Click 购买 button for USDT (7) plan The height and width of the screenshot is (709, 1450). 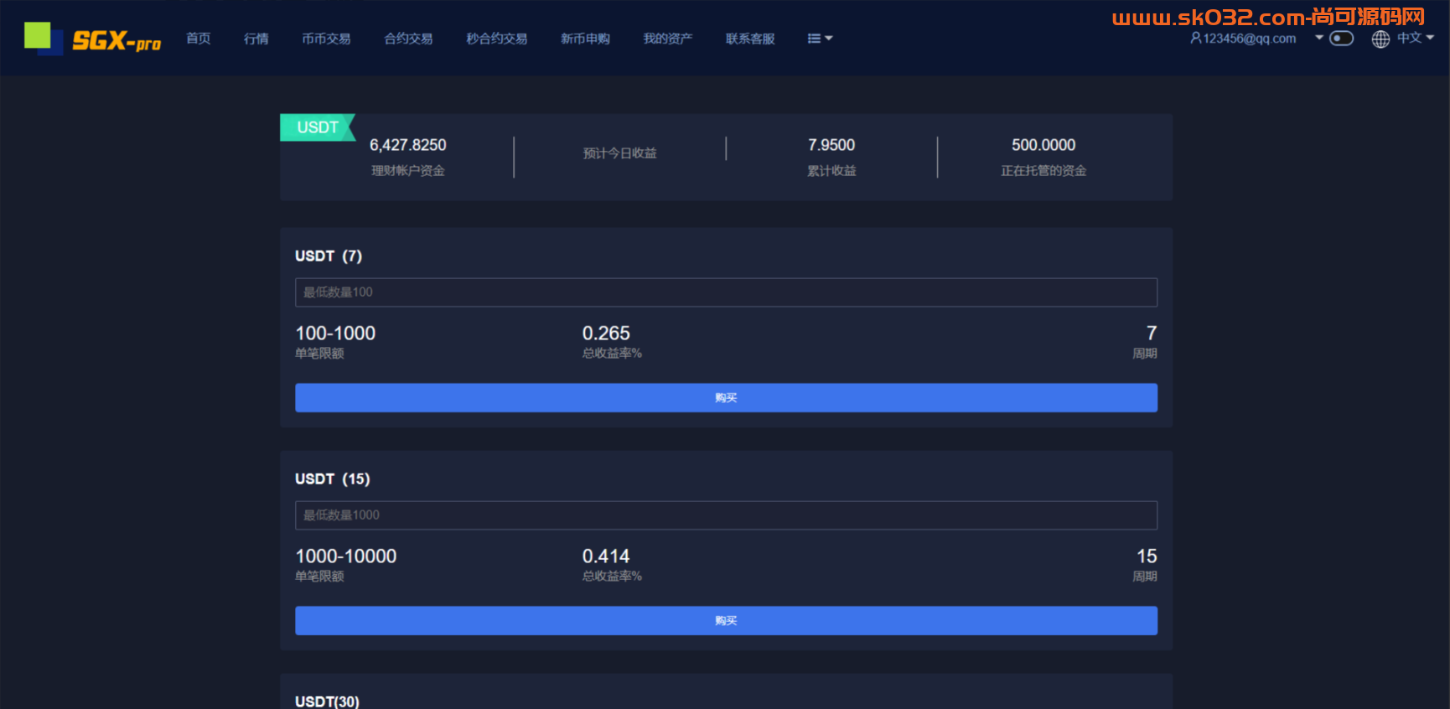click(726, 398)
